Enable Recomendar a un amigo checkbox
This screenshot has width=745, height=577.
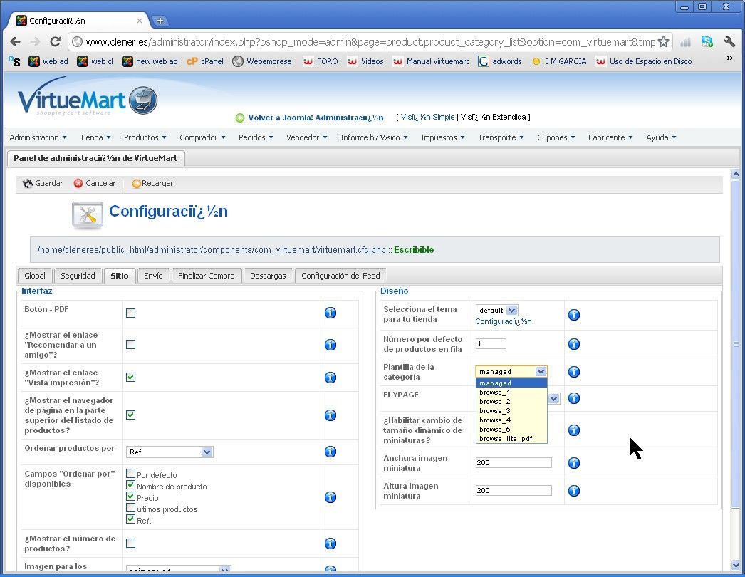click(130, 344)
